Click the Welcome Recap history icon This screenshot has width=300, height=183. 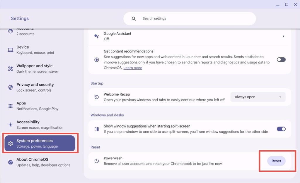click(97, 97)
